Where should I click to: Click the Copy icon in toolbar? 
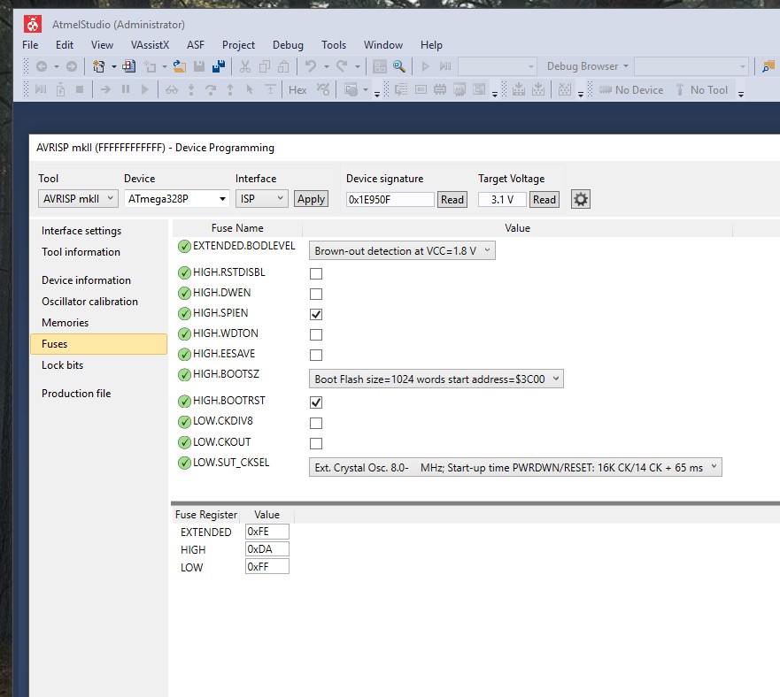coord(265,66)
